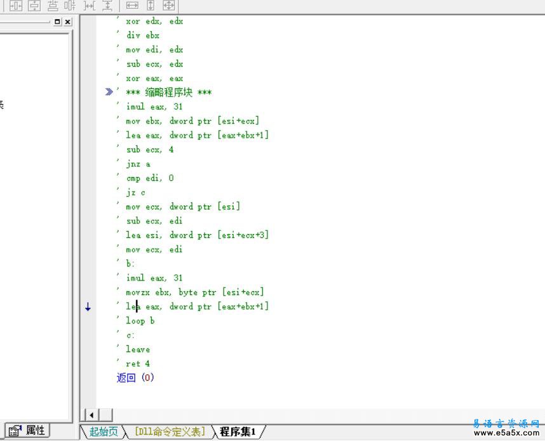
Task: Click the 'sub ecx, edi' line
Action: 154,221
